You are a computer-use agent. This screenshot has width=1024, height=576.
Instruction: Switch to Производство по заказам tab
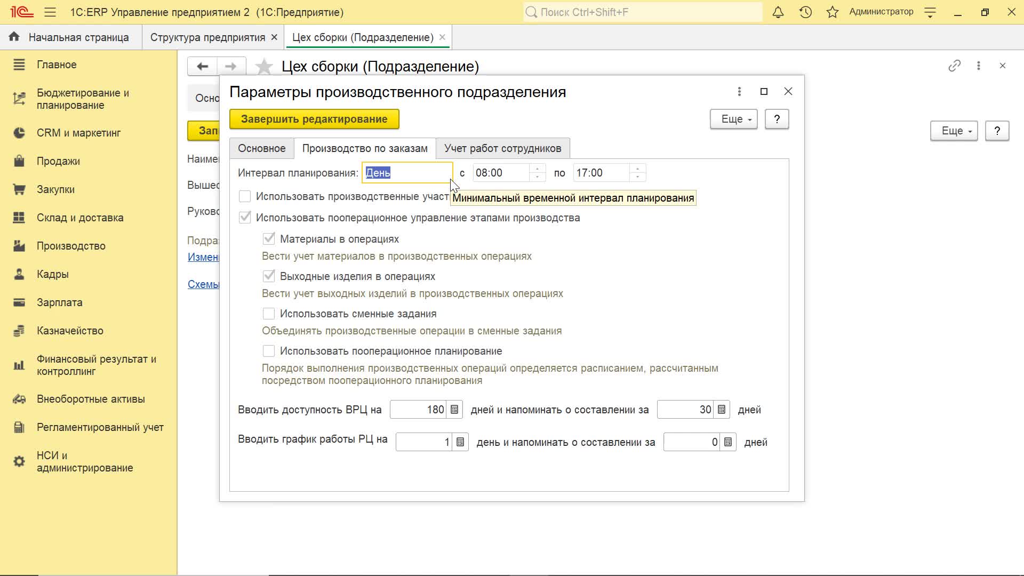[x=365, y=148]
